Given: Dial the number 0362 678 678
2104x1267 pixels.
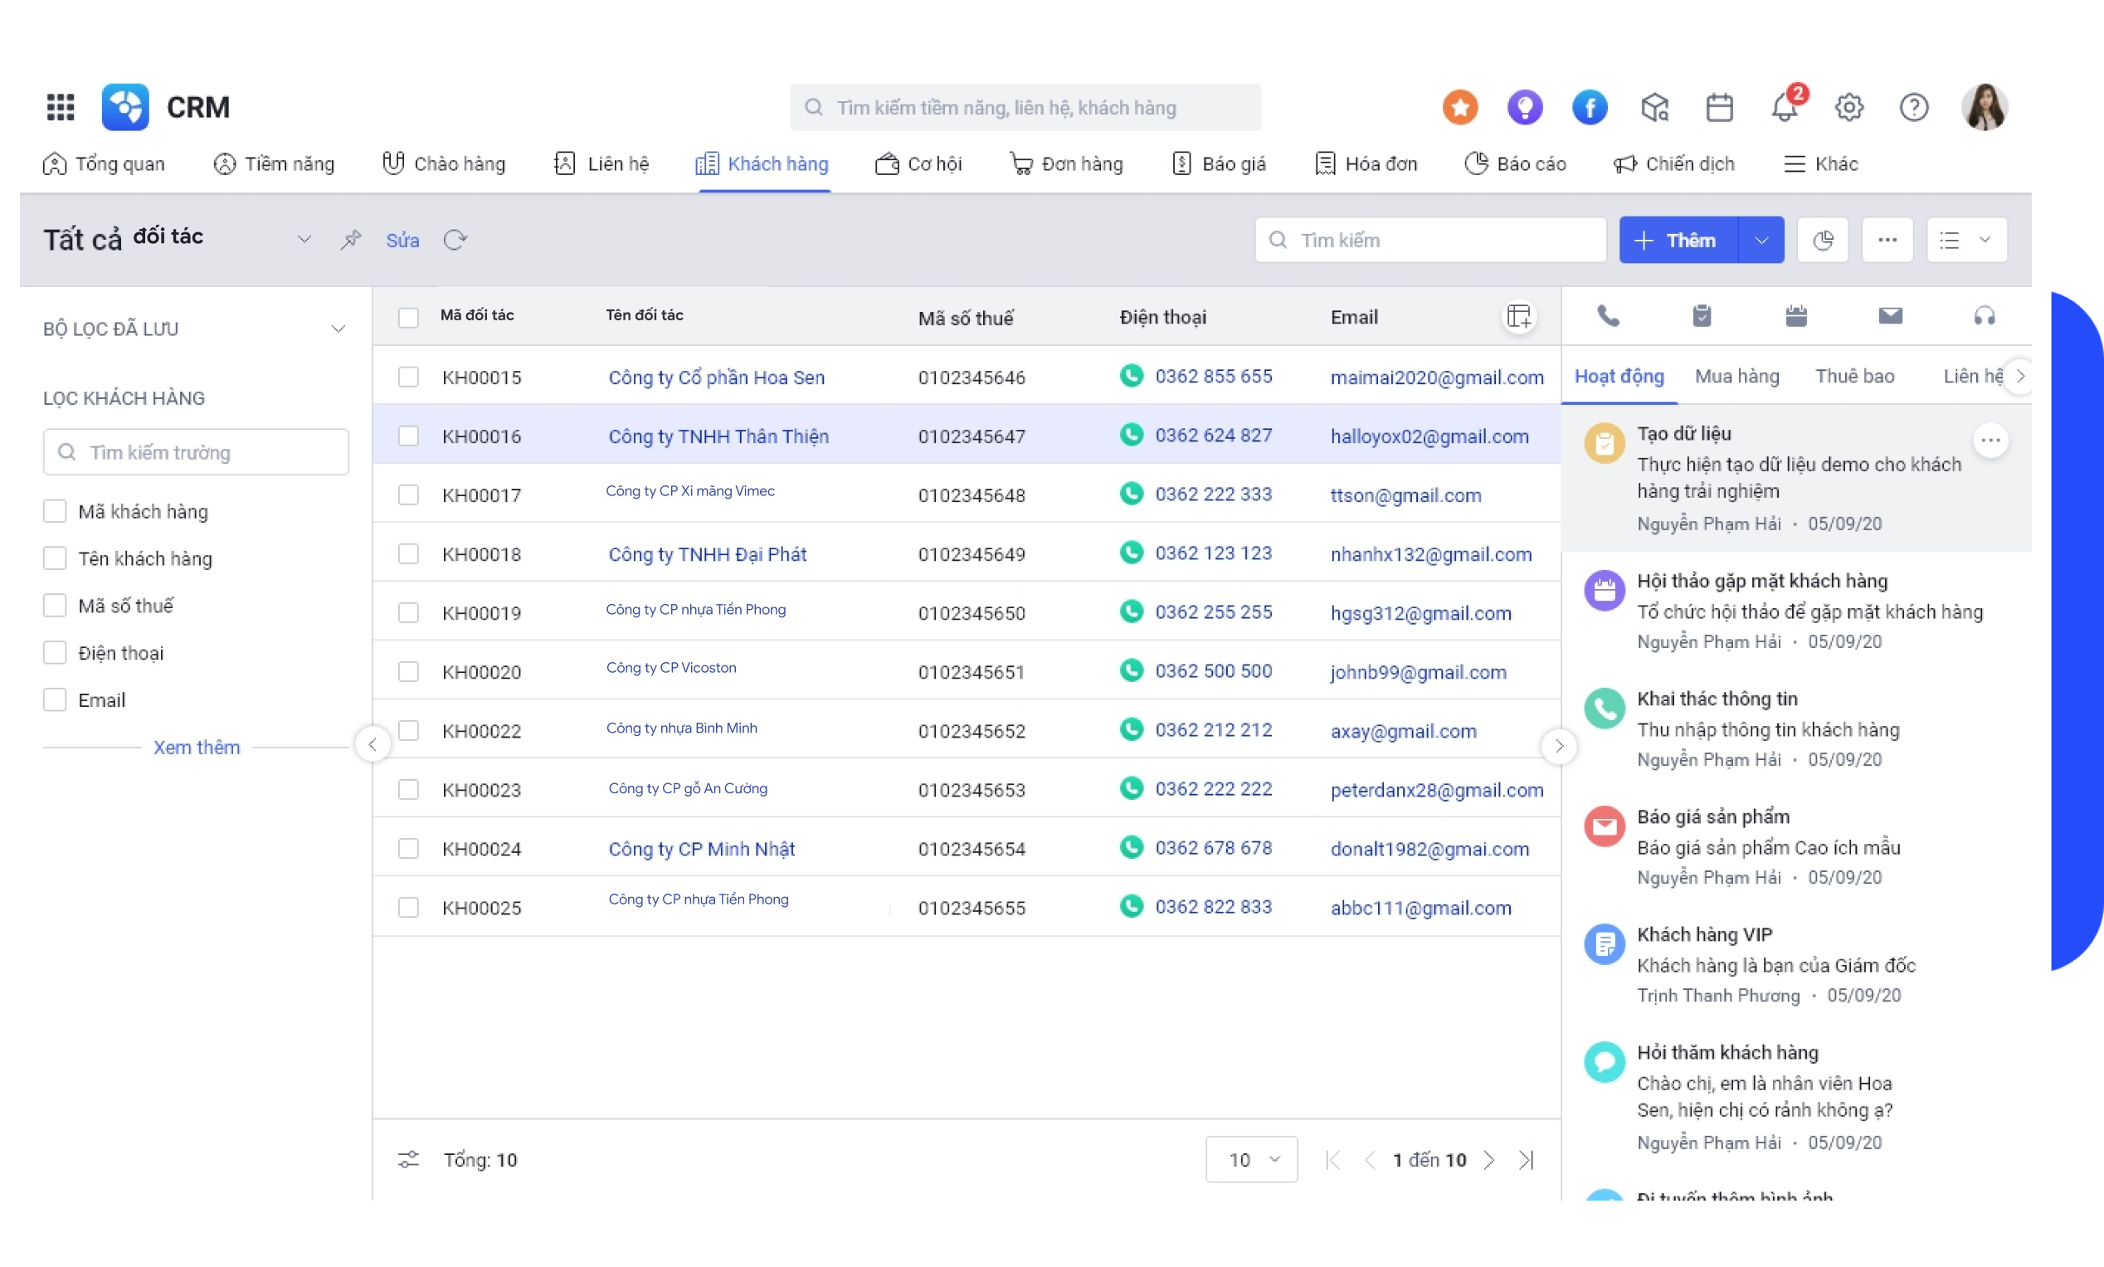Looking at the screenshot, I should tap(1213, 847).
